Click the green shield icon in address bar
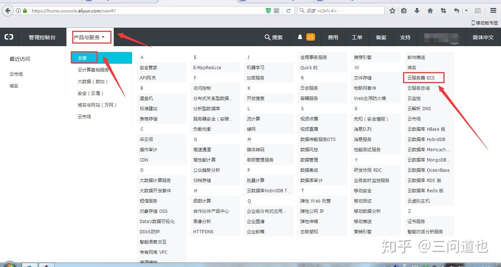 pos(268,11)
